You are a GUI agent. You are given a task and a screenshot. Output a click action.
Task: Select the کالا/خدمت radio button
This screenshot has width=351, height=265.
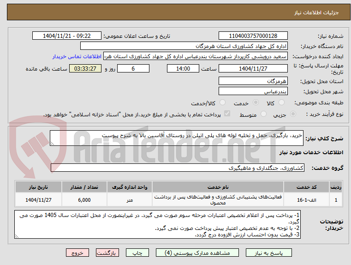click(x=222, y=102)
